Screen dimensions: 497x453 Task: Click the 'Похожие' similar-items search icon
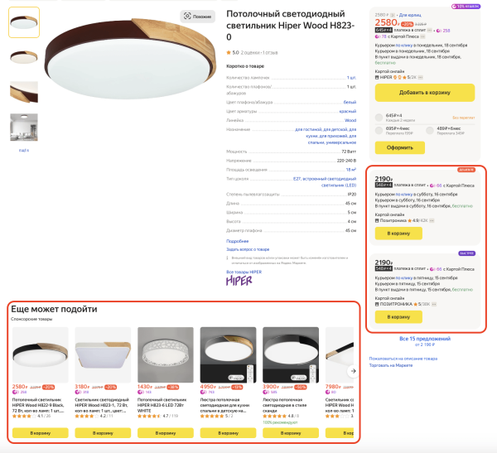(187, 17)
